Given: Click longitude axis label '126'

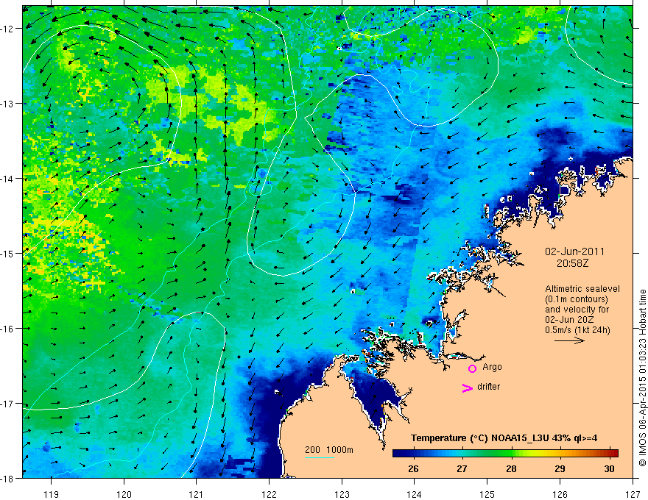Looking at the screenshot, I should [x=560, y=494].
